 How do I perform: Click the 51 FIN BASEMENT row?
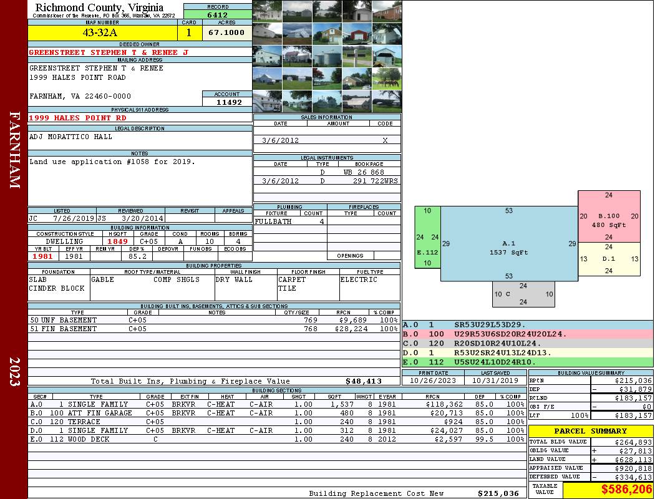pyautogui.click(x=214, y=329)
